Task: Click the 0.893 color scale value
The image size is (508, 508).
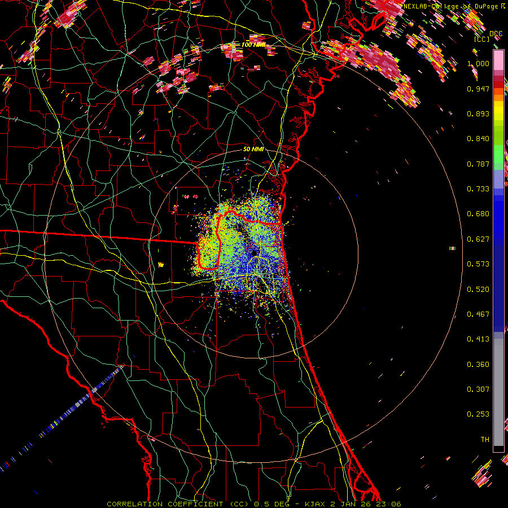Action: coord(478,113)
